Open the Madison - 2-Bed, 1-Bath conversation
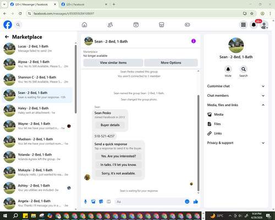Viewport: 275px width, 220px height. [37, 141]
